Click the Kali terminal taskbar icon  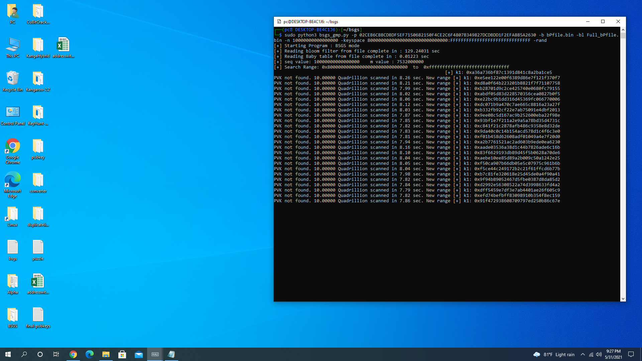click(155, 354)
